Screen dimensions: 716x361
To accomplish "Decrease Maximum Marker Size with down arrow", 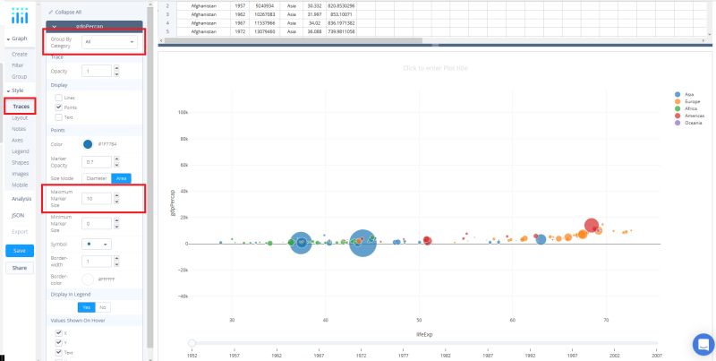I will [116, 201].
